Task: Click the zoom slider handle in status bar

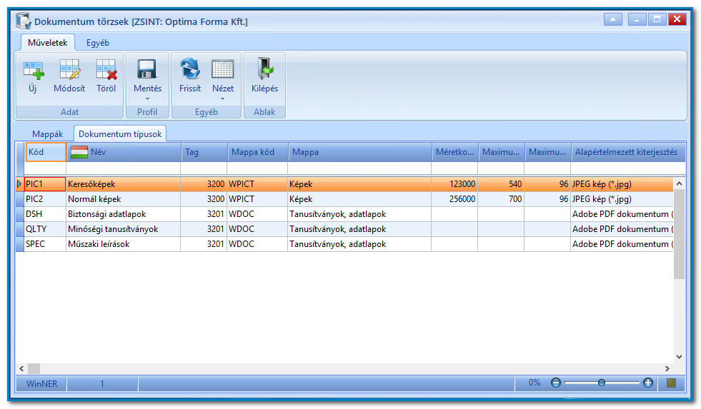Action: tap(601, 383)
